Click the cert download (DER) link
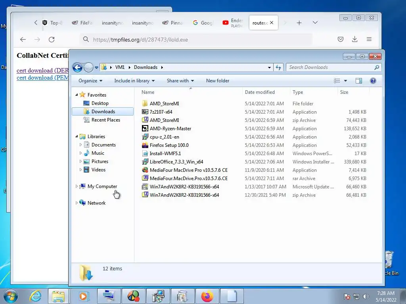406x304 pixels. (42, 70)
